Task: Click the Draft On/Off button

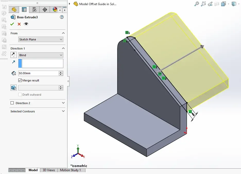Action: (13, 88)
